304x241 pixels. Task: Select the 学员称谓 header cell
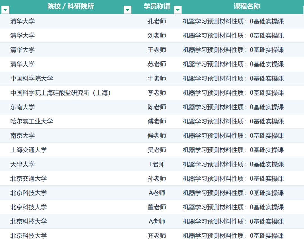coord(157,6)
